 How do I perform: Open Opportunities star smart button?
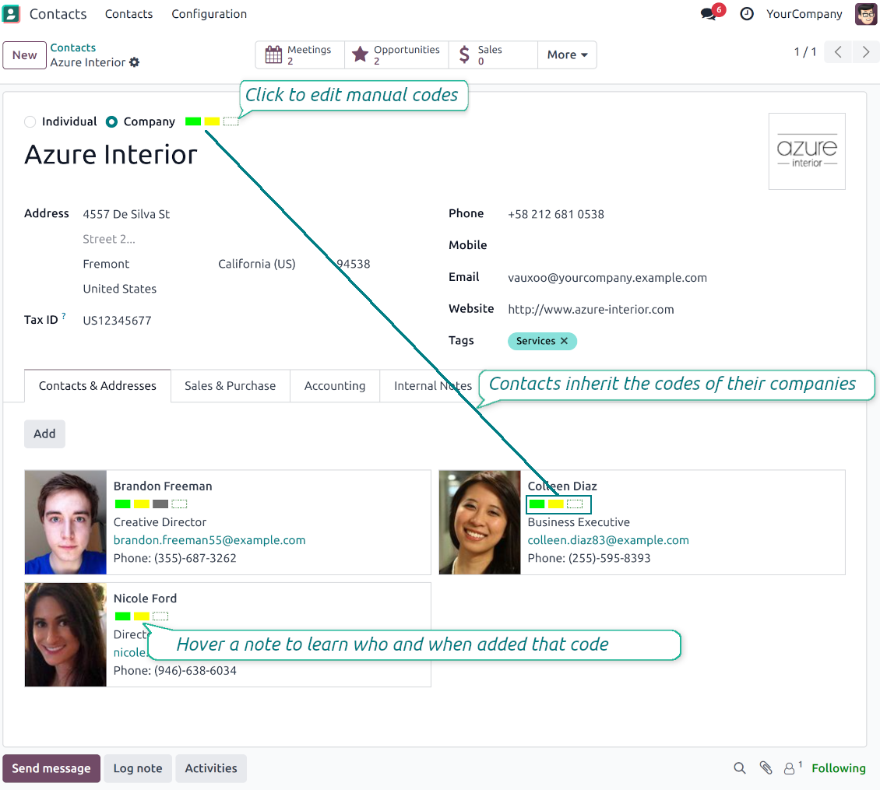pyautogui.click(x=396, y=55)
